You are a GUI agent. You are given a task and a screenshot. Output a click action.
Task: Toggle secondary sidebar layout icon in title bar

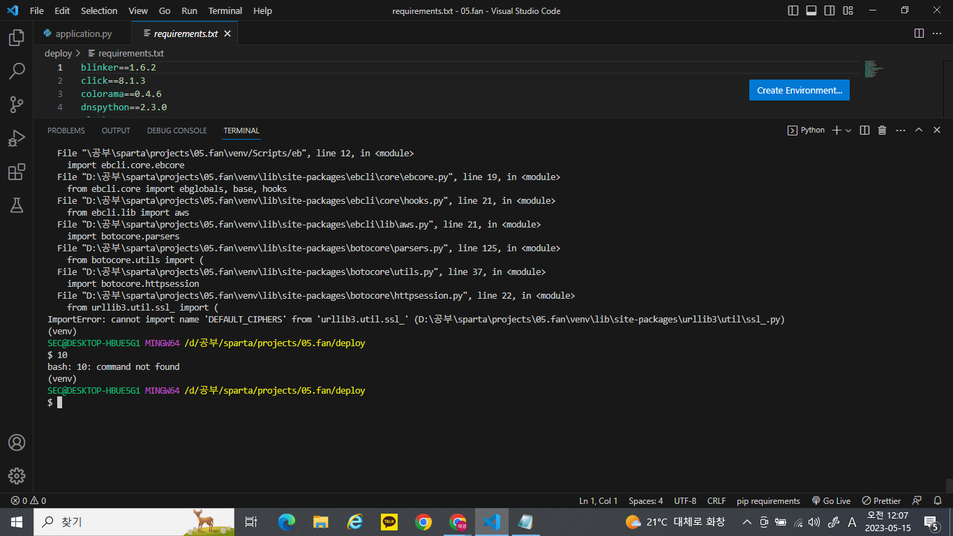click(x=830, y=10)
